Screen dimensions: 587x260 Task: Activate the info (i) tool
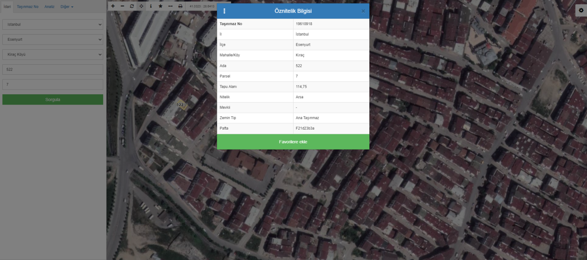click(151, 6)
